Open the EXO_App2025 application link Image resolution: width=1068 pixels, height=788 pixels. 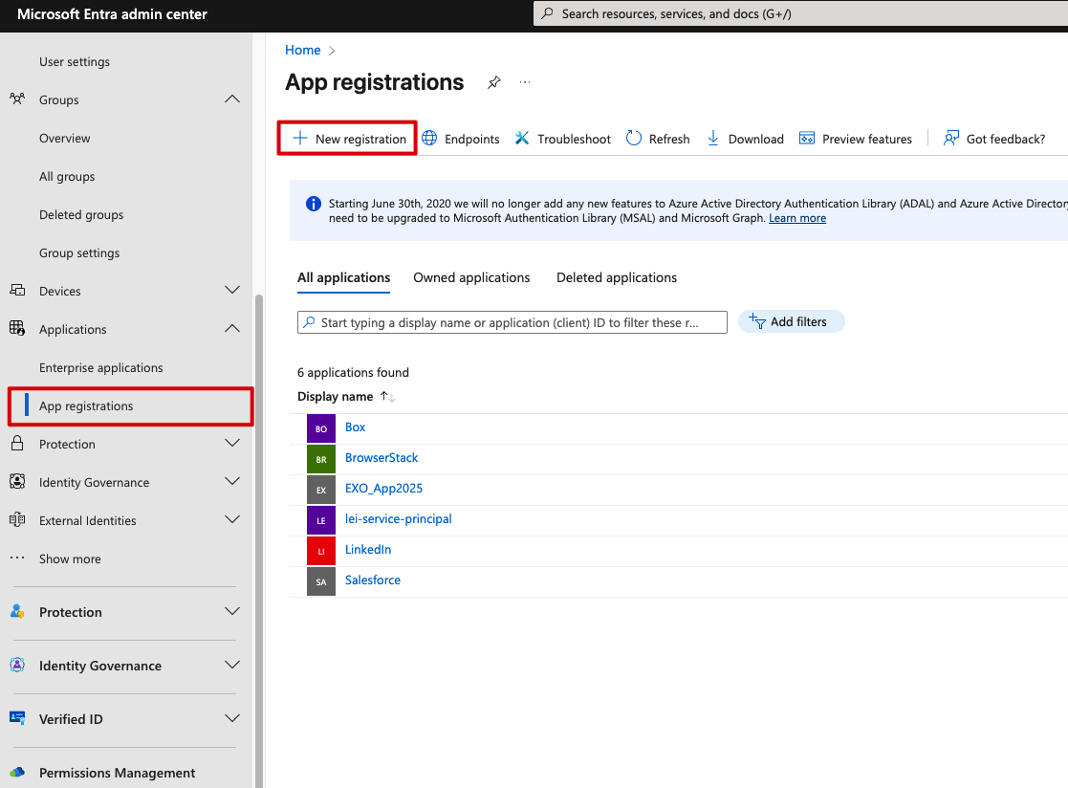[x=383, y=489]
